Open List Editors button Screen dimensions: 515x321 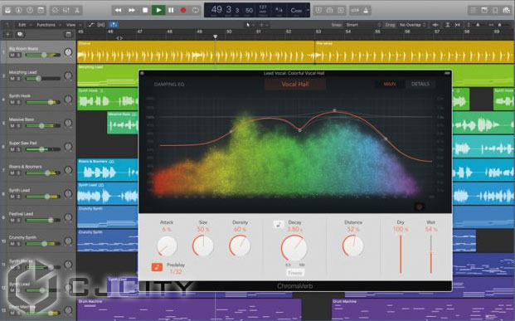[x=474, y=10]
